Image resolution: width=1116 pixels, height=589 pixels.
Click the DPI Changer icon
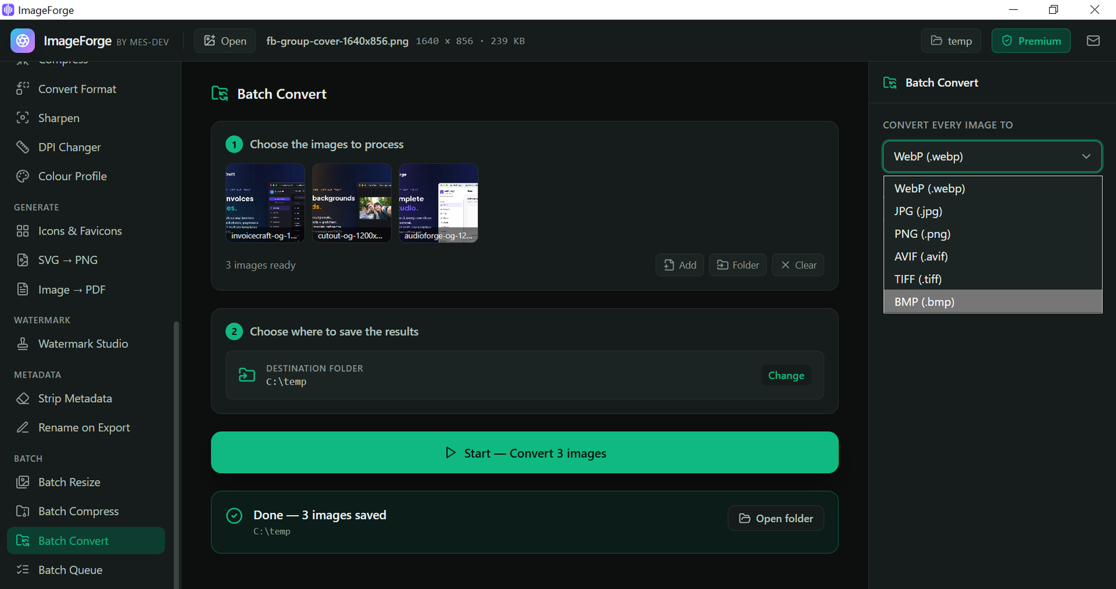pos(22,147)
